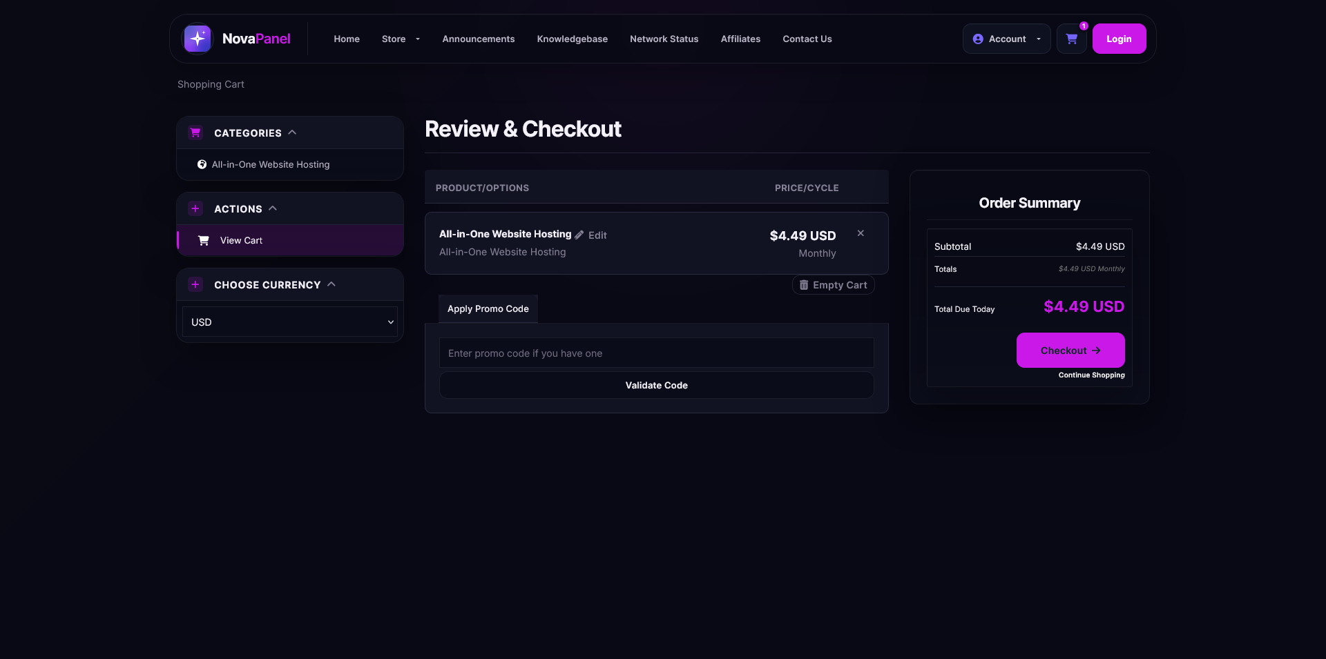Click the NovaPanel brand name
The height and width of the screenshot is (659, 1326).
[x=256, y=39]
